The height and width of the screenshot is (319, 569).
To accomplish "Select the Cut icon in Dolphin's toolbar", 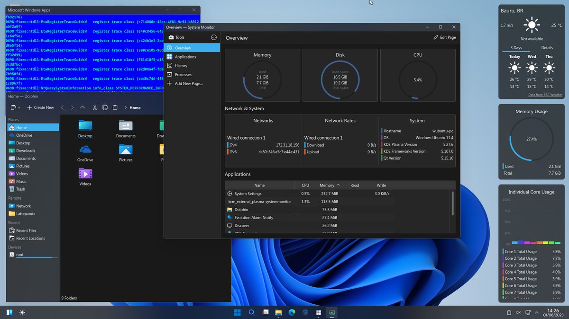I will [x=95, y=107].
